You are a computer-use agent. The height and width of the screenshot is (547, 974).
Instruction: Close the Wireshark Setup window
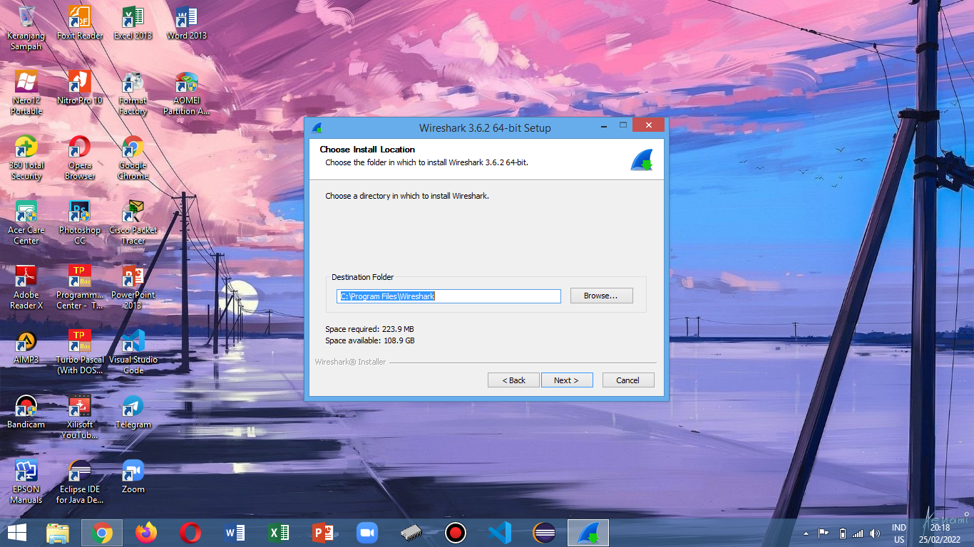(647, 125)
